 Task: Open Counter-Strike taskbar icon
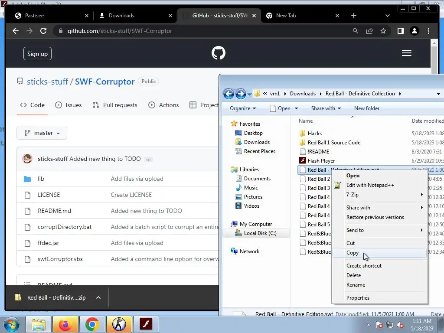(119, 324)
